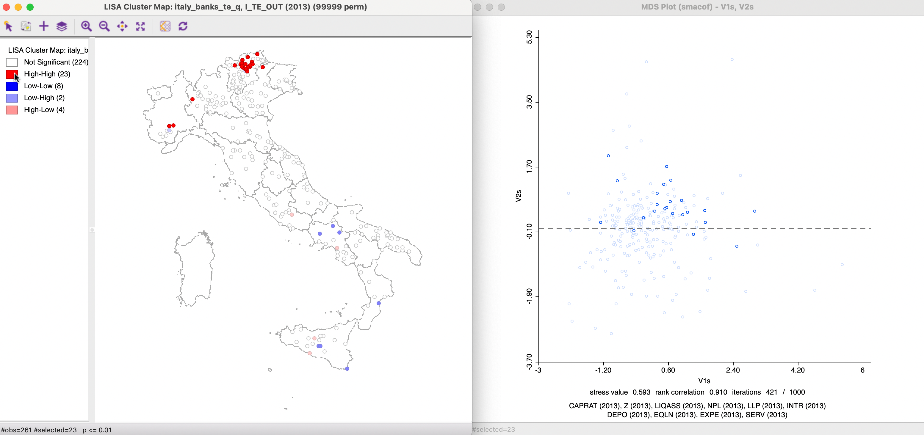Click the Not Significant white swatch
This screenshot has width=924, height=435.
click(12, 62)
